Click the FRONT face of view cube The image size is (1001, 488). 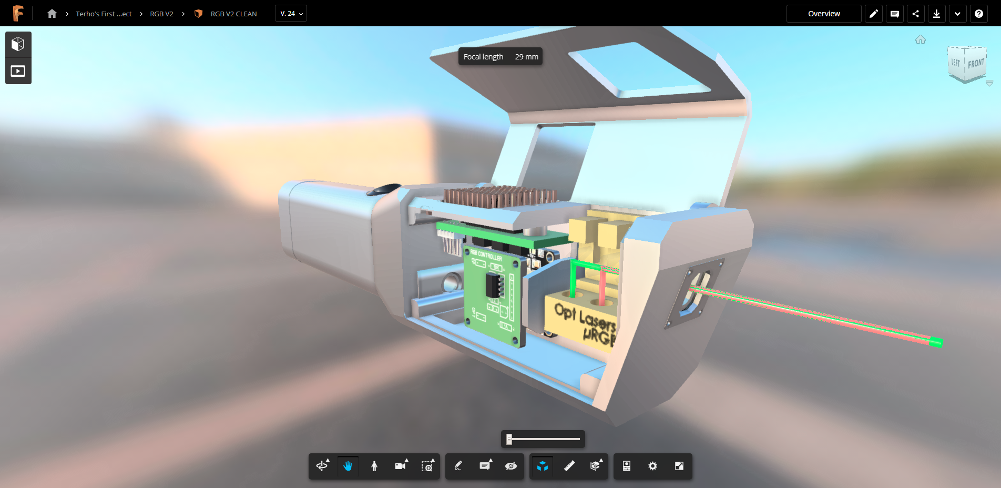976,64
